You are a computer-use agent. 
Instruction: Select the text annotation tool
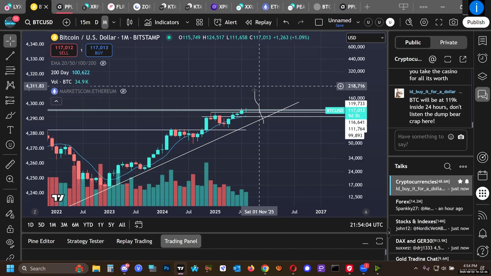[x=10, y=130]
